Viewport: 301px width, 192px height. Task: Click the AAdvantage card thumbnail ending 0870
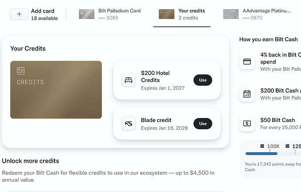[231, 14]
